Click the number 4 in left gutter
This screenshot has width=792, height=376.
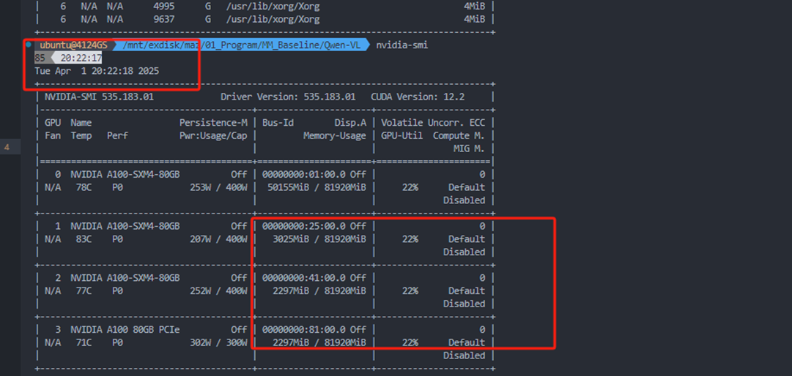click(x=7, y=148)
